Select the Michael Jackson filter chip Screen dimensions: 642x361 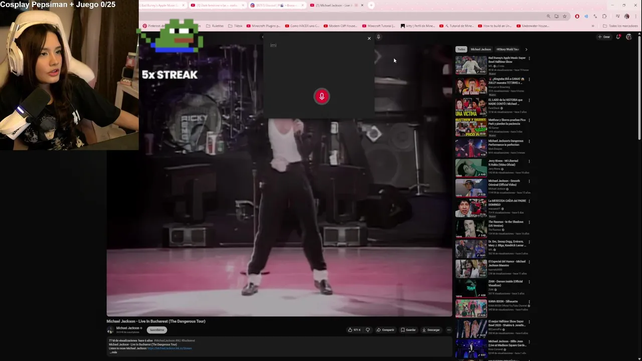click(480, 49)
